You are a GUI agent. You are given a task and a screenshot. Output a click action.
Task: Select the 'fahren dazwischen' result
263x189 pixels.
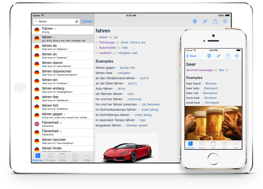63,73
